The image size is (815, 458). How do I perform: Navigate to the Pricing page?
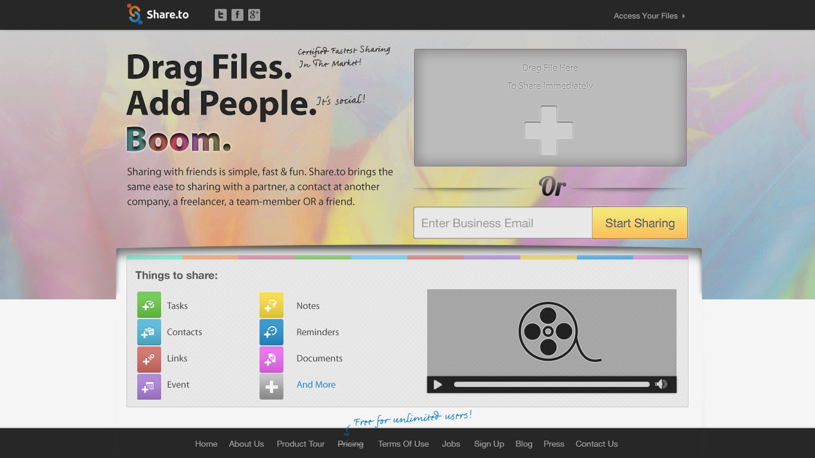(350, 444)
